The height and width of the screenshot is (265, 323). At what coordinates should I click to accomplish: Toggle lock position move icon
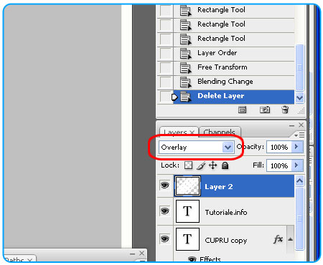coord(212,165)
